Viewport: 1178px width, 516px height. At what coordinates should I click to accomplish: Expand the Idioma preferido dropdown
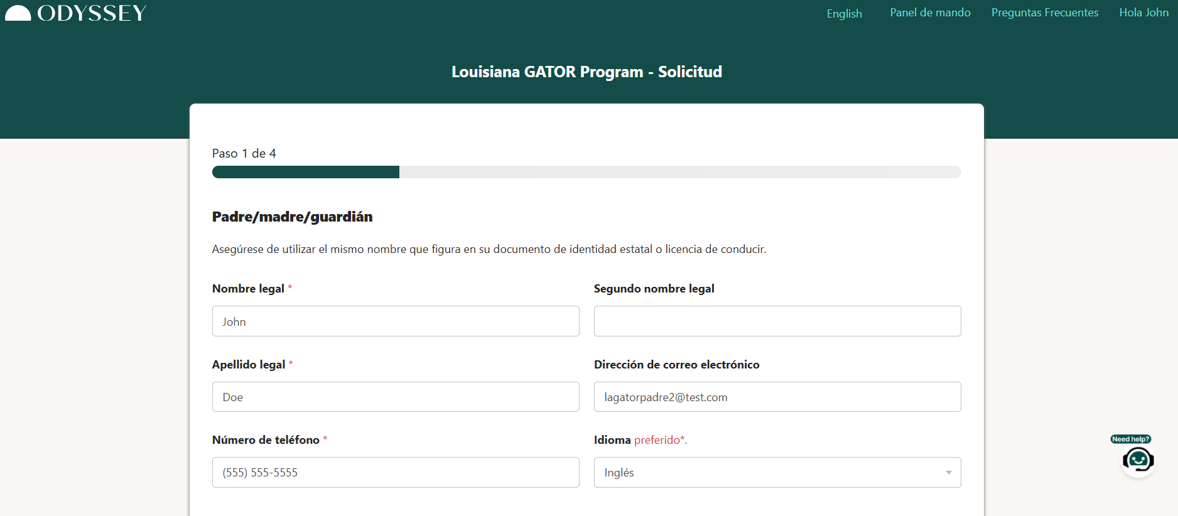pyautogui.click(x=777, y=472)
